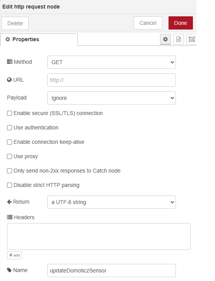
Task: Toggle Enable connection keep-alive
Action: coord(9,142)
